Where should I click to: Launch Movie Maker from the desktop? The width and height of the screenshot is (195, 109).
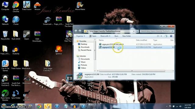coord(80,6)
